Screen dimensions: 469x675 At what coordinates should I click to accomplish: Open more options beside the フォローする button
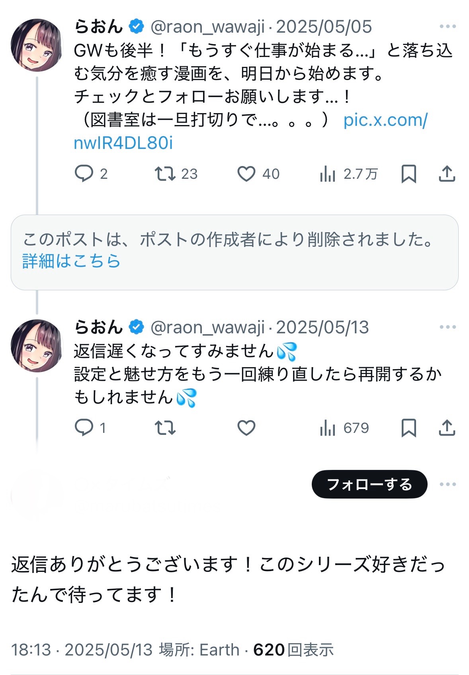pyautogui.click(x=448, y=484)
